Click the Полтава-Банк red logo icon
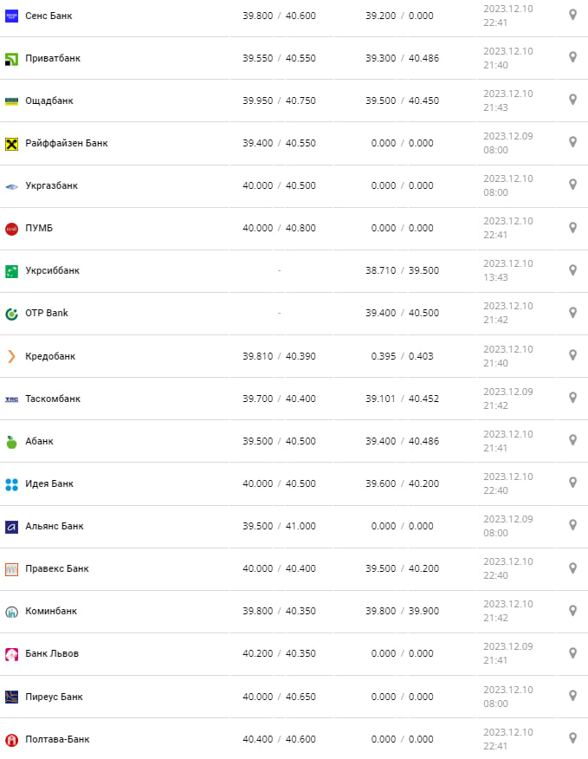The height and width of the screenshot is (759, 588). 11,740
